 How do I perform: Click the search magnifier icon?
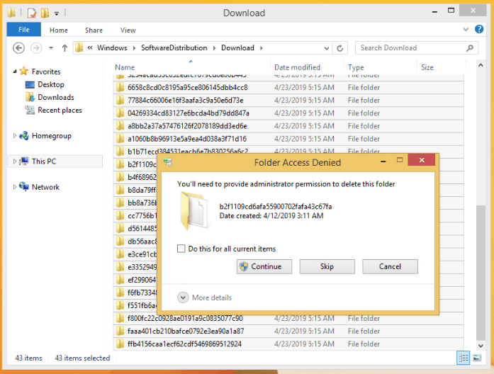470,48
